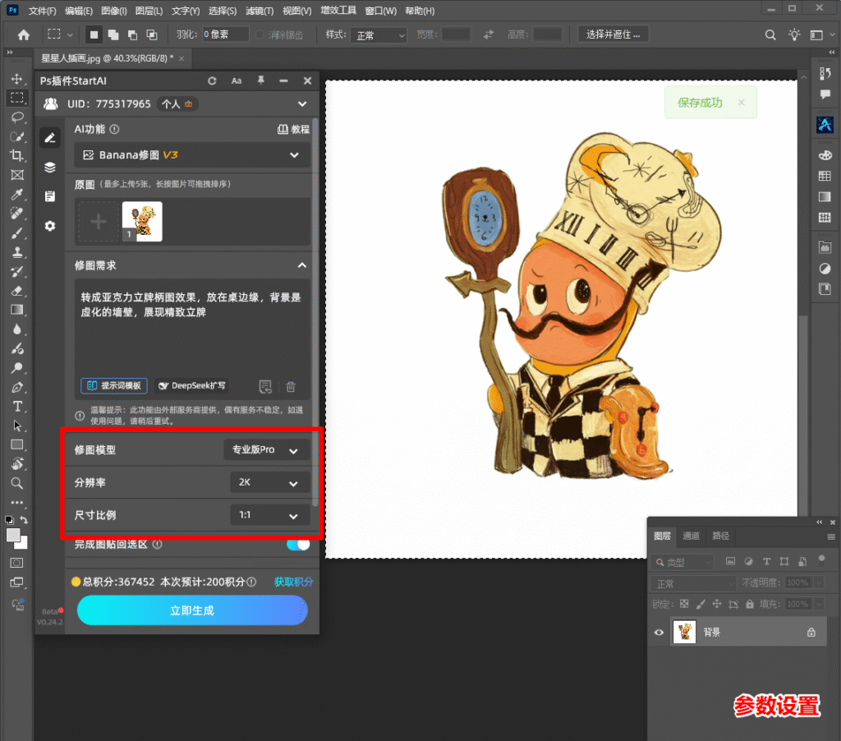Open the StartAI edit pencil tab
The image size is (841, 741).
tap(50, 138)
